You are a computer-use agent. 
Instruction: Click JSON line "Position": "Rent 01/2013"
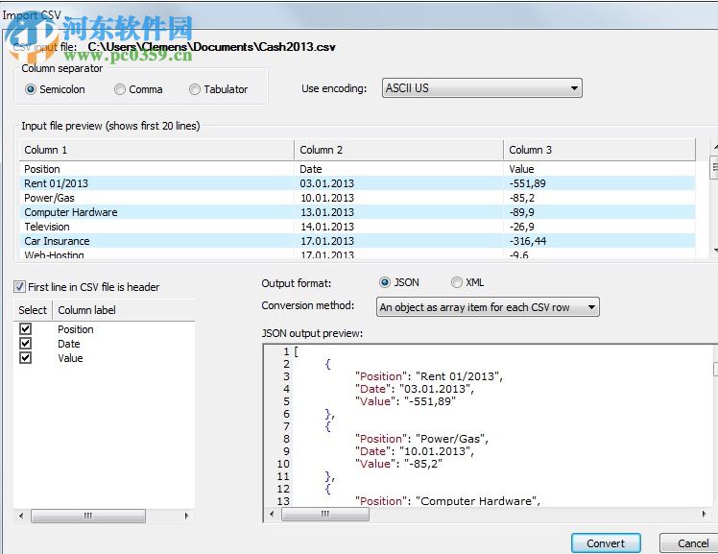[x=429, y=376]
